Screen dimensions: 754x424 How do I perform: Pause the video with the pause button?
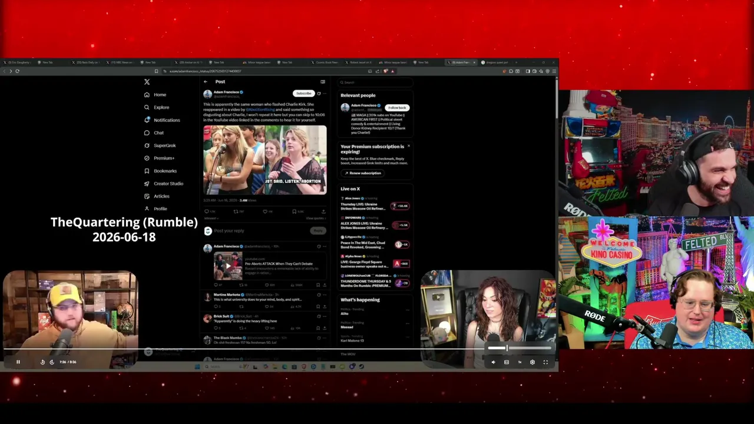(x=18, y=362)
